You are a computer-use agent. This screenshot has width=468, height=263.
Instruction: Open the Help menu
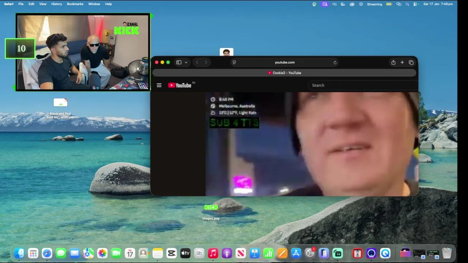point(109,4)
